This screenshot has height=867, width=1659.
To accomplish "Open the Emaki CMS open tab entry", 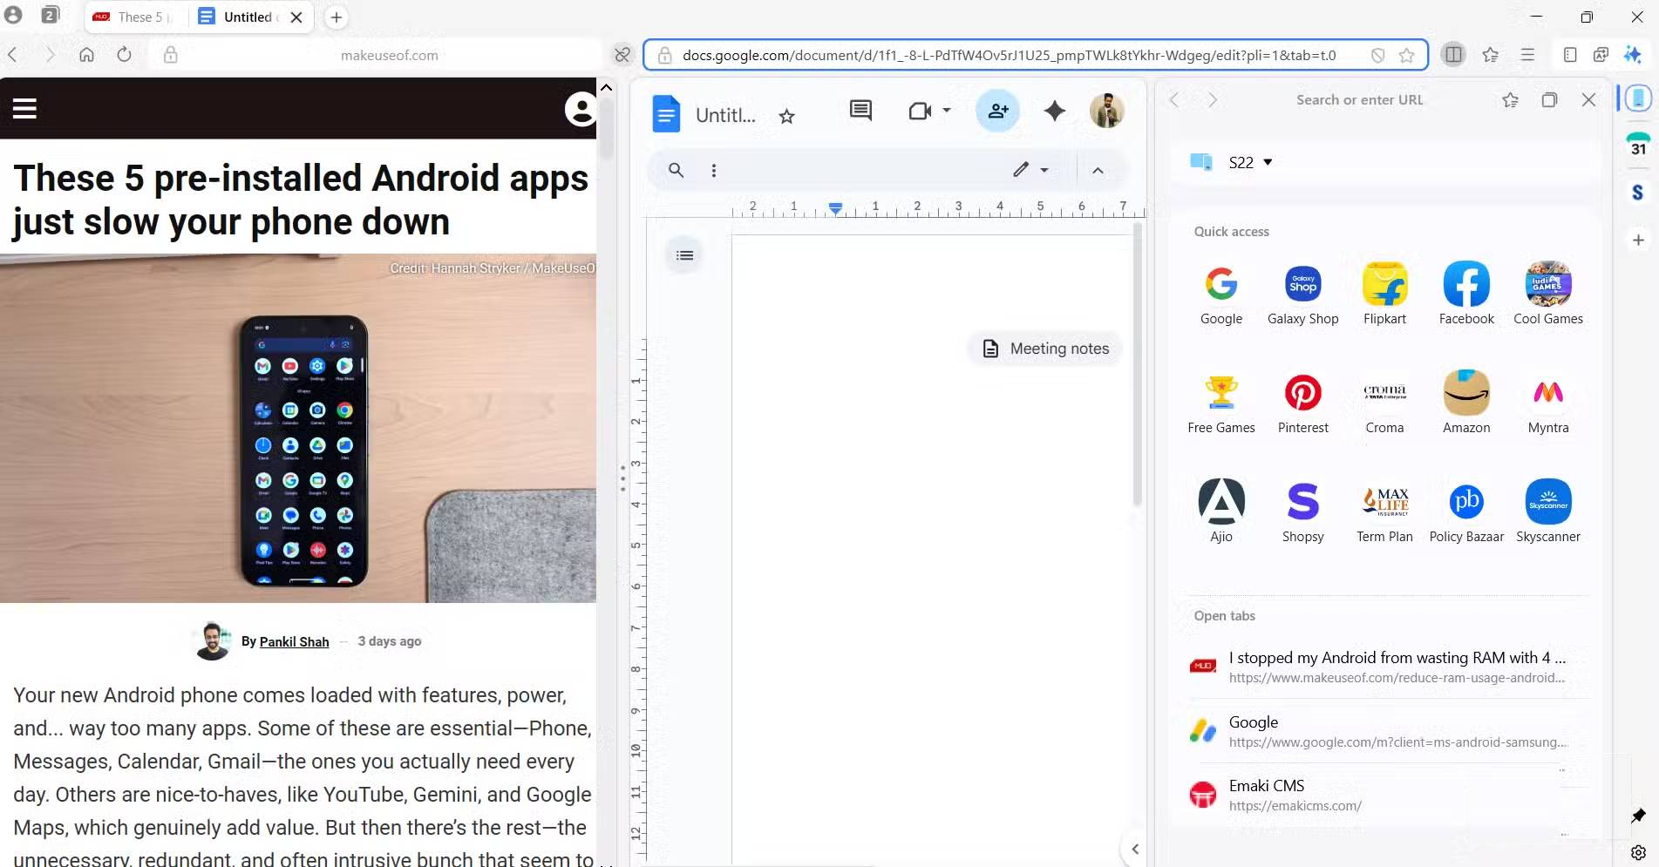I will pyautogui.click(x=1388, y=795).
